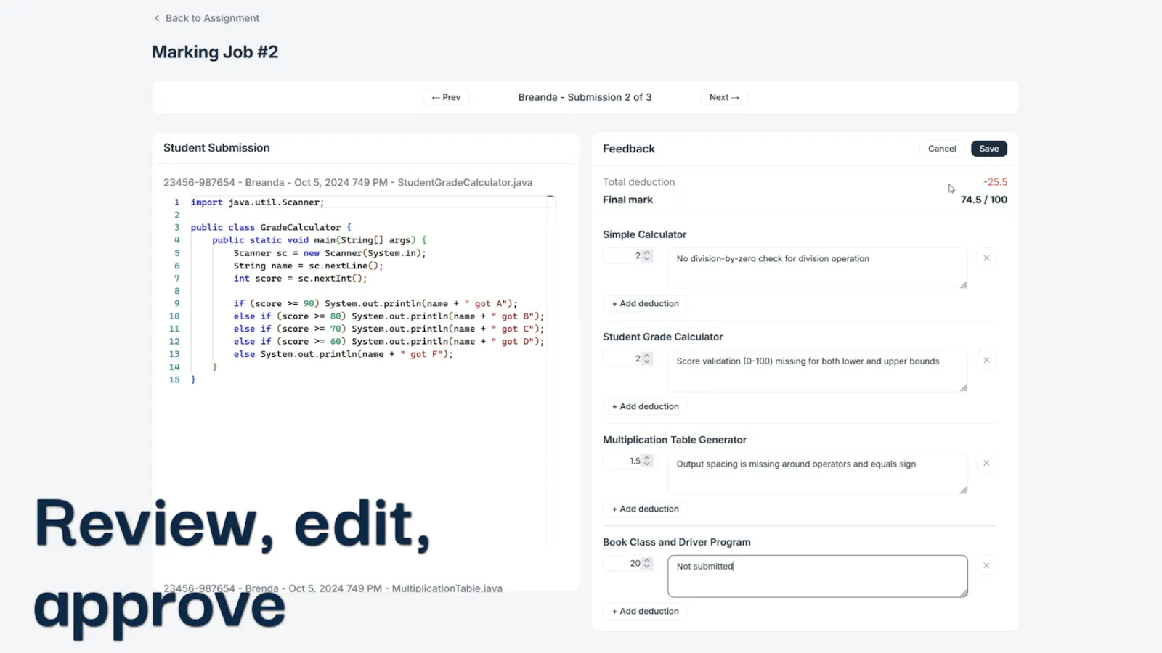Viewport: 1162px width, 653px height.
Task: Add deduction under Book Class and Driver Program
Action: (x=645, y=611)
